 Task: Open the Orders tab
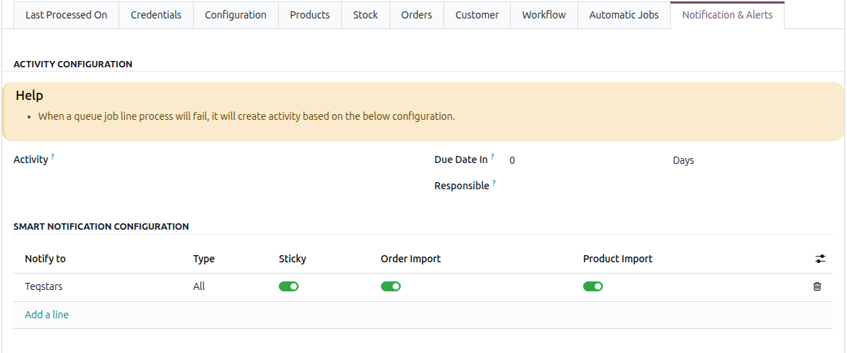tap(416, 15)
